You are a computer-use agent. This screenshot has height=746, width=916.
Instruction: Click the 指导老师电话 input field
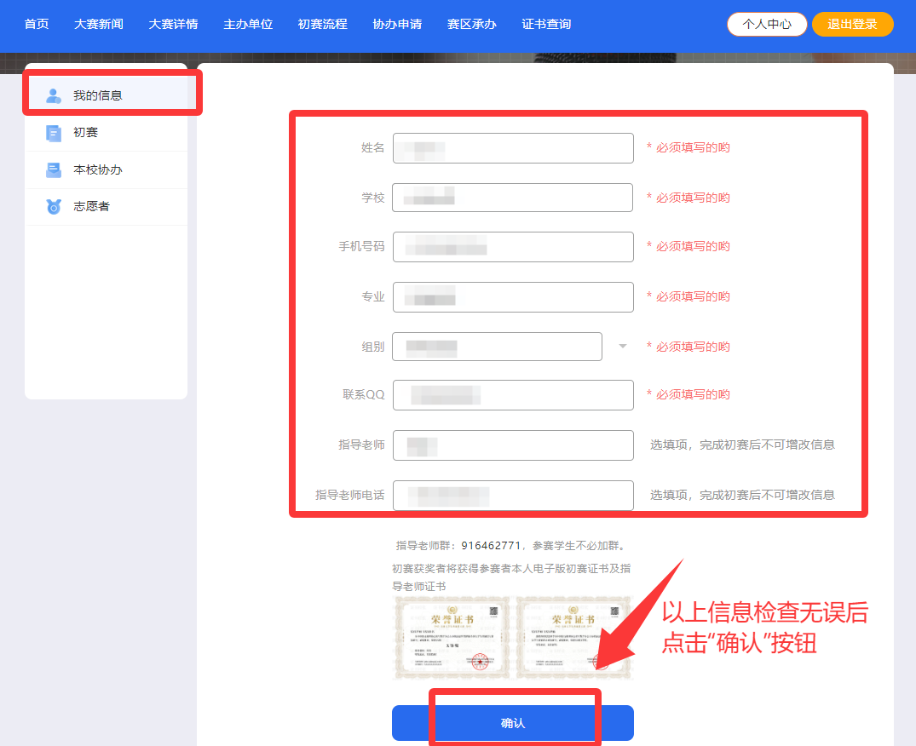click(x=513, y=496)
